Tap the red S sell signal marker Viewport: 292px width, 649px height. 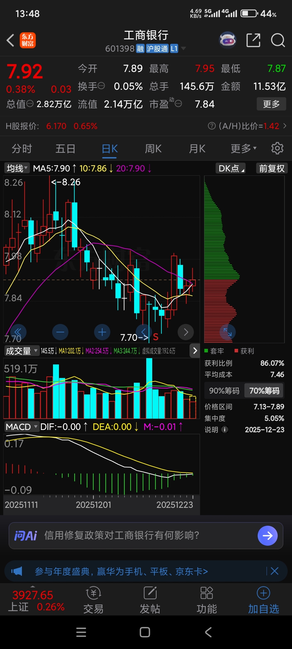(155, 337)
